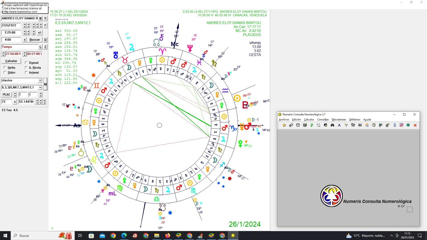Click the yellow star icon in Numeris toolbar
The height and width of the screenshot is (240, 427).
pyautogui.click(x=284, y=125)
